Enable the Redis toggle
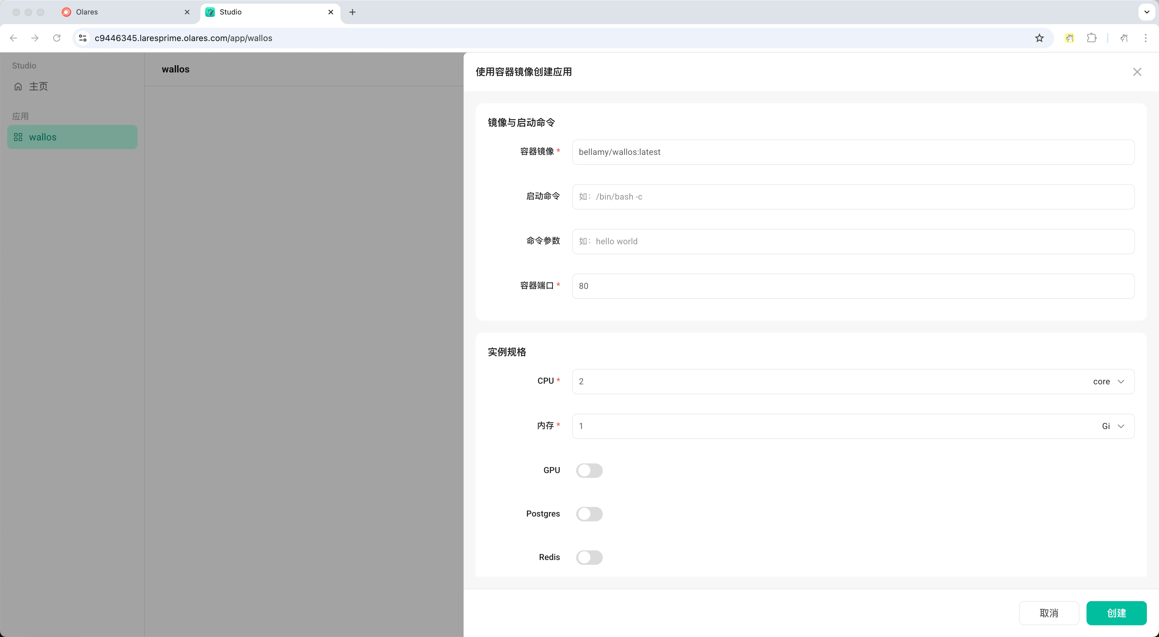 [x=589, y=557]
